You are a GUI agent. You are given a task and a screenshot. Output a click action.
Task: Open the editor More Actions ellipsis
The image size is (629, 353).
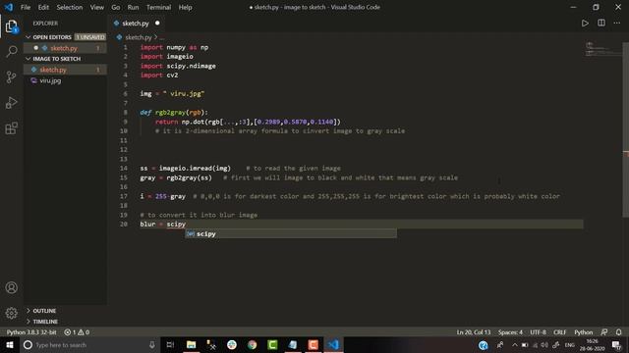point(616,24)
